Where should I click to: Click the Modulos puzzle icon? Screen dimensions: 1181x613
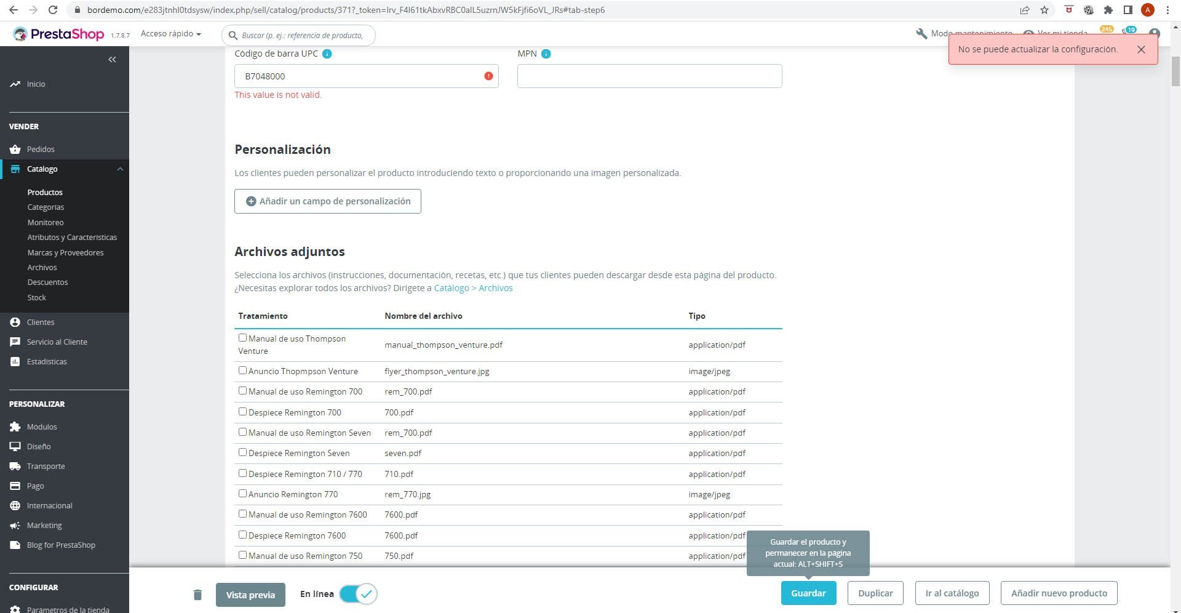(15, 427)
